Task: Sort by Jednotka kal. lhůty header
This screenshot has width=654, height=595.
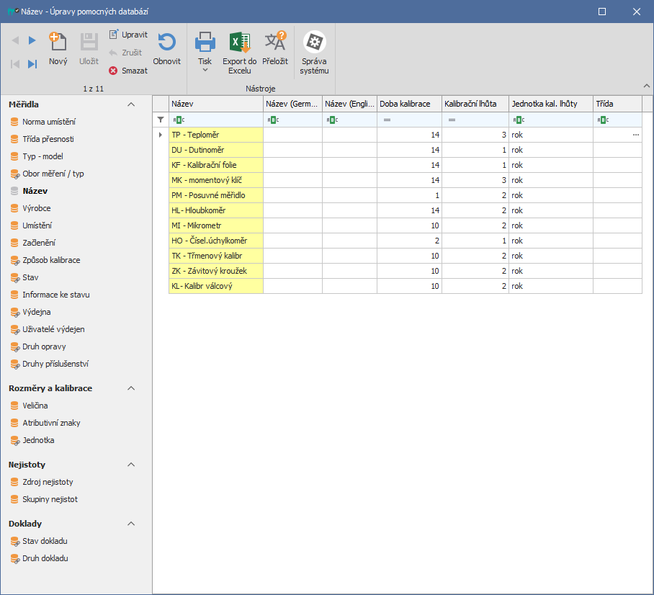Action: coord(550,104)
